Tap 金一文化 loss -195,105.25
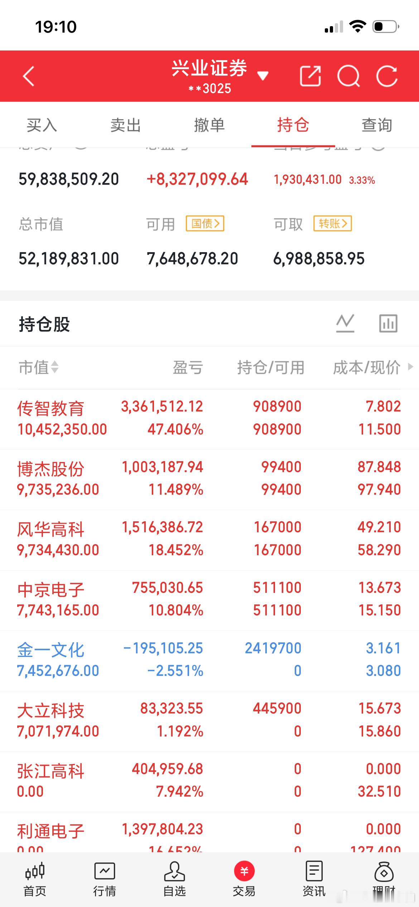Viewport: 419px width, 907px height. pyautogui.click(x=163, y=648)
